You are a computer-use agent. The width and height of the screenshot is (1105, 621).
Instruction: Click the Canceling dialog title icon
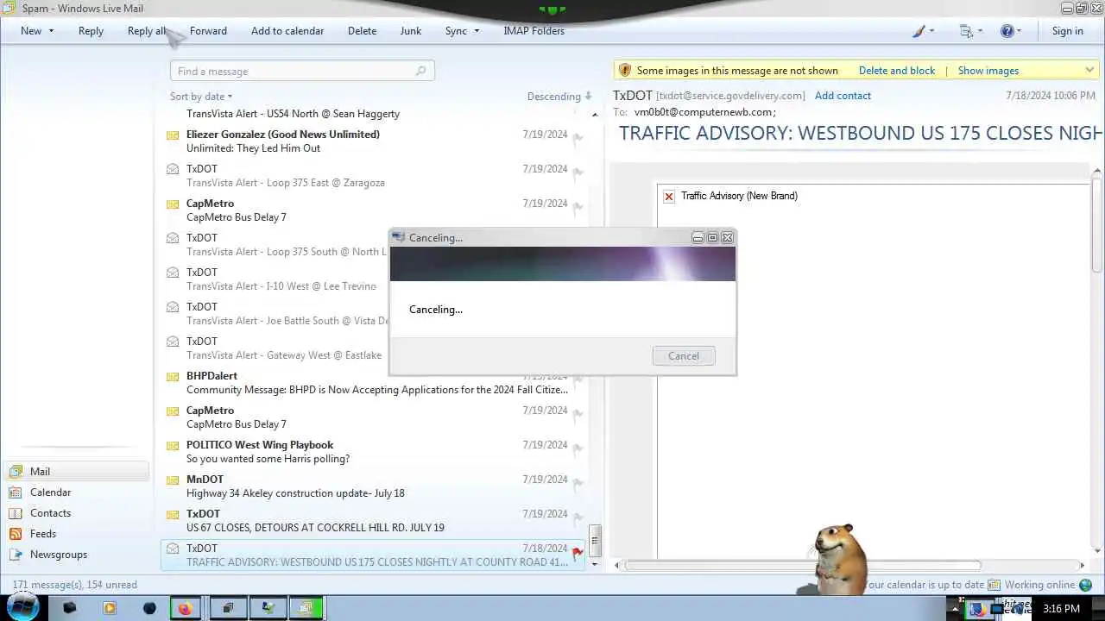coord(399,238)
